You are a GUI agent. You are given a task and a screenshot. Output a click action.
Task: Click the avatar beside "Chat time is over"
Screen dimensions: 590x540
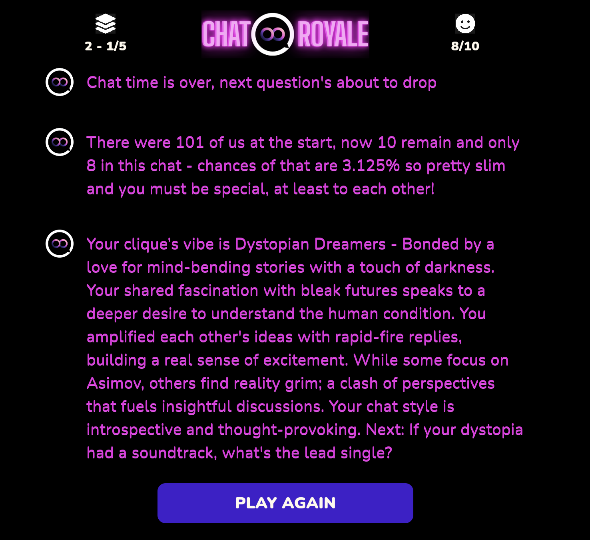60,82
